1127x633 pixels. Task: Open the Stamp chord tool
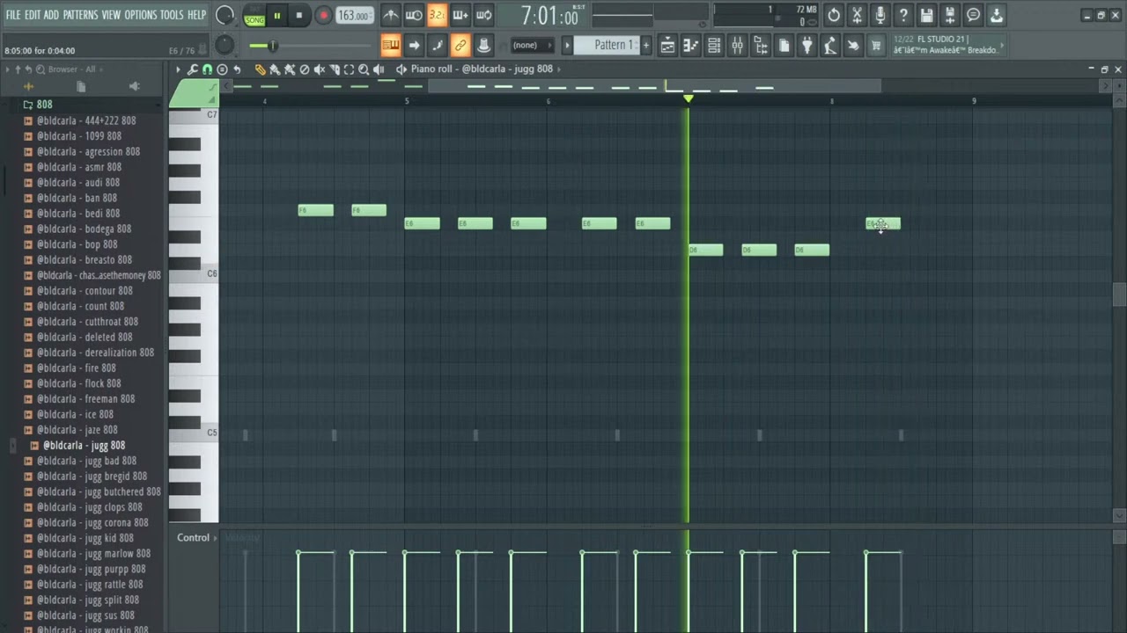coord(222,69)
